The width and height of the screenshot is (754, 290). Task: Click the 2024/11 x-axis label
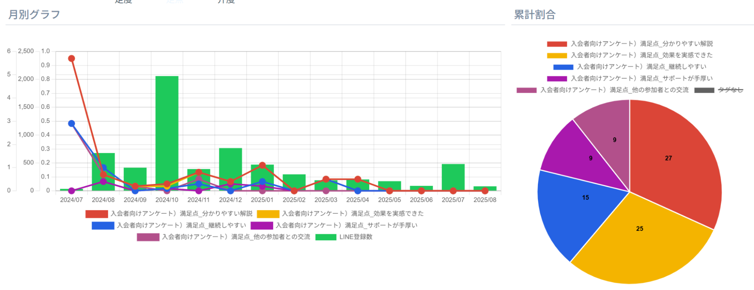(x=199, y=200)
